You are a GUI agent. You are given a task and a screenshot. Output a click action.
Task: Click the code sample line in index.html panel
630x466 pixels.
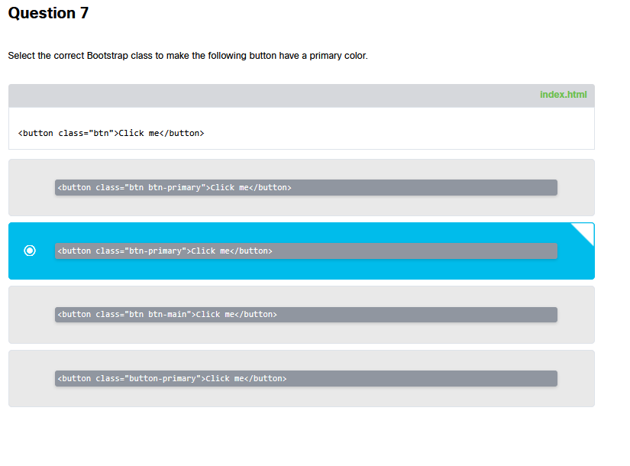(111, 133)
